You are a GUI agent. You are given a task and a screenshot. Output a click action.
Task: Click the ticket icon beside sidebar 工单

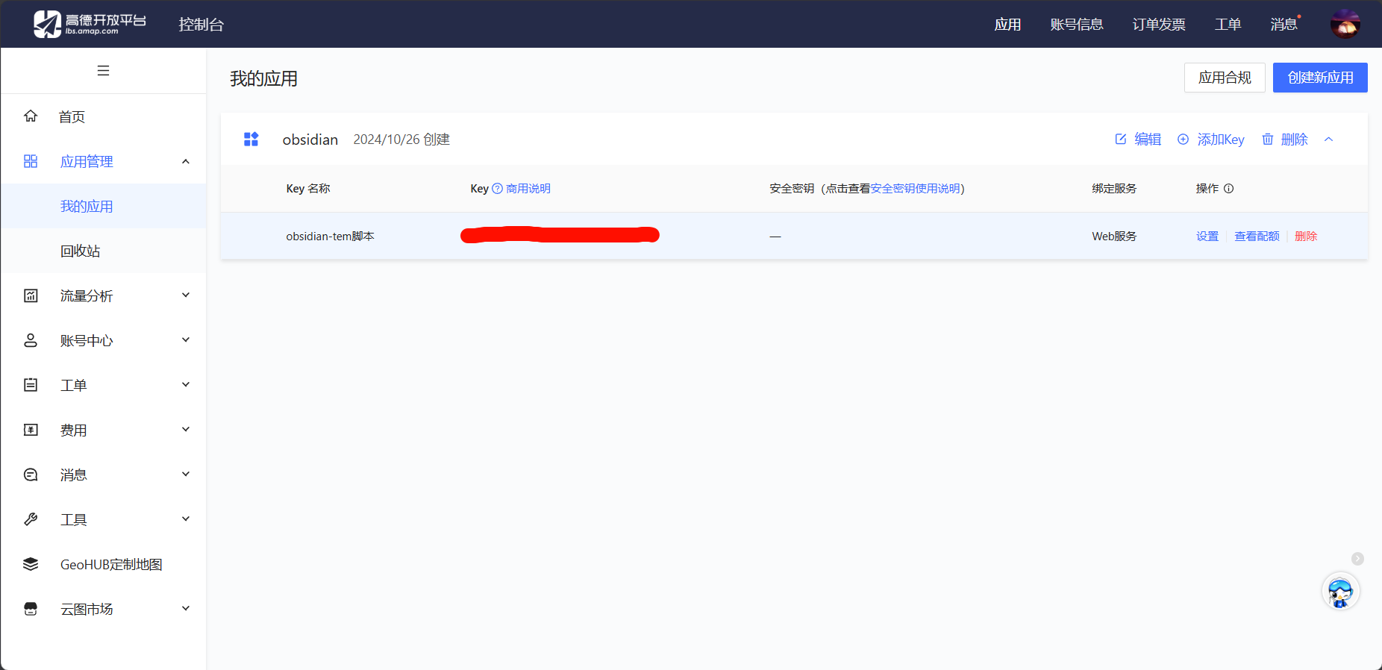[31, 385]
